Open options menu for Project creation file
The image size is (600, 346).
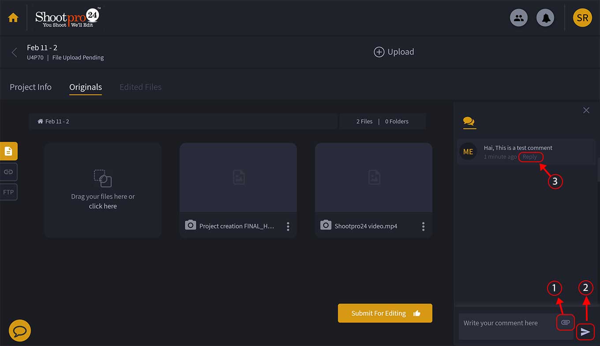pyautogui.click(x=288, y=226)
